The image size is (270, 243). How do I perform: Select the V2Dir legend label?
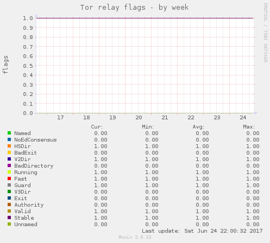[x=22, y=159]
